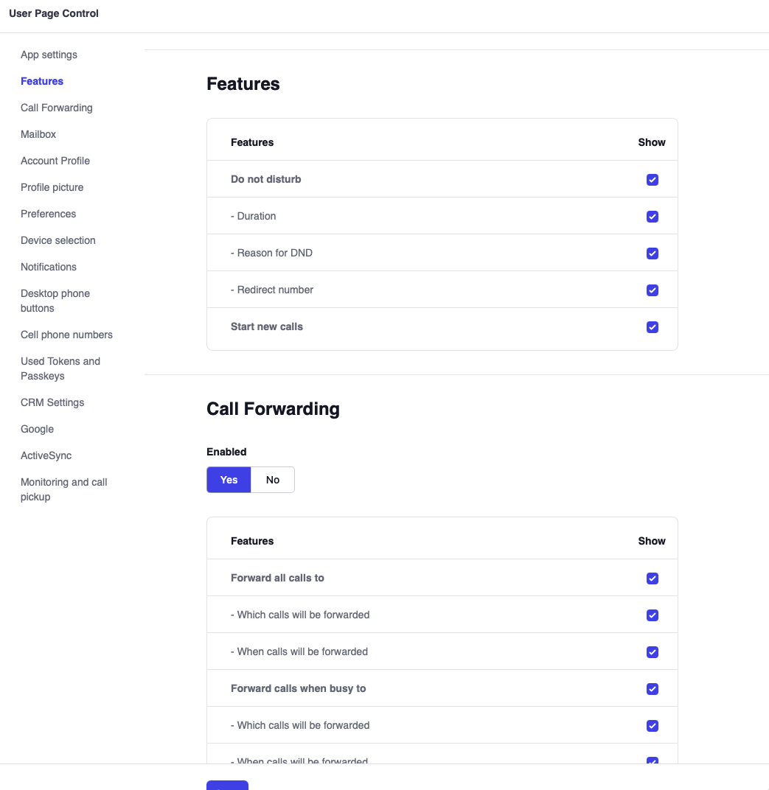Disable the Redirect number checkbox
Image resolution: width=769 pixels, height=790 pixels.
pos(653,290)
